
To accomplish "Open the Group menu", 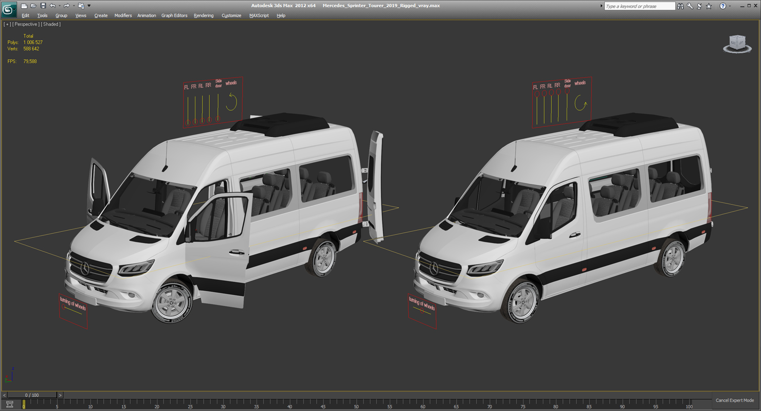I will tap(61, 15).
